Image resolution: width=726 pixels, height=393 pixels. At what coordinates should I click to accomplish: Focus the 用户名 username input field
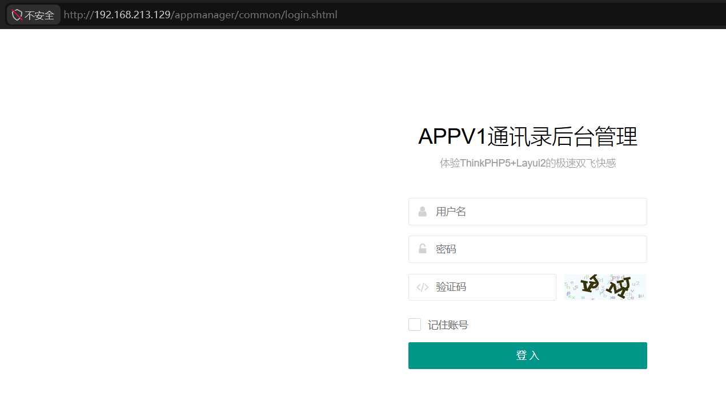(527, 212)
